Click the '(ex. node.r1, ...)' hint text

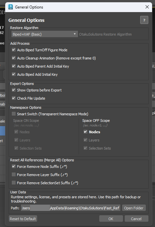[95, 125]
